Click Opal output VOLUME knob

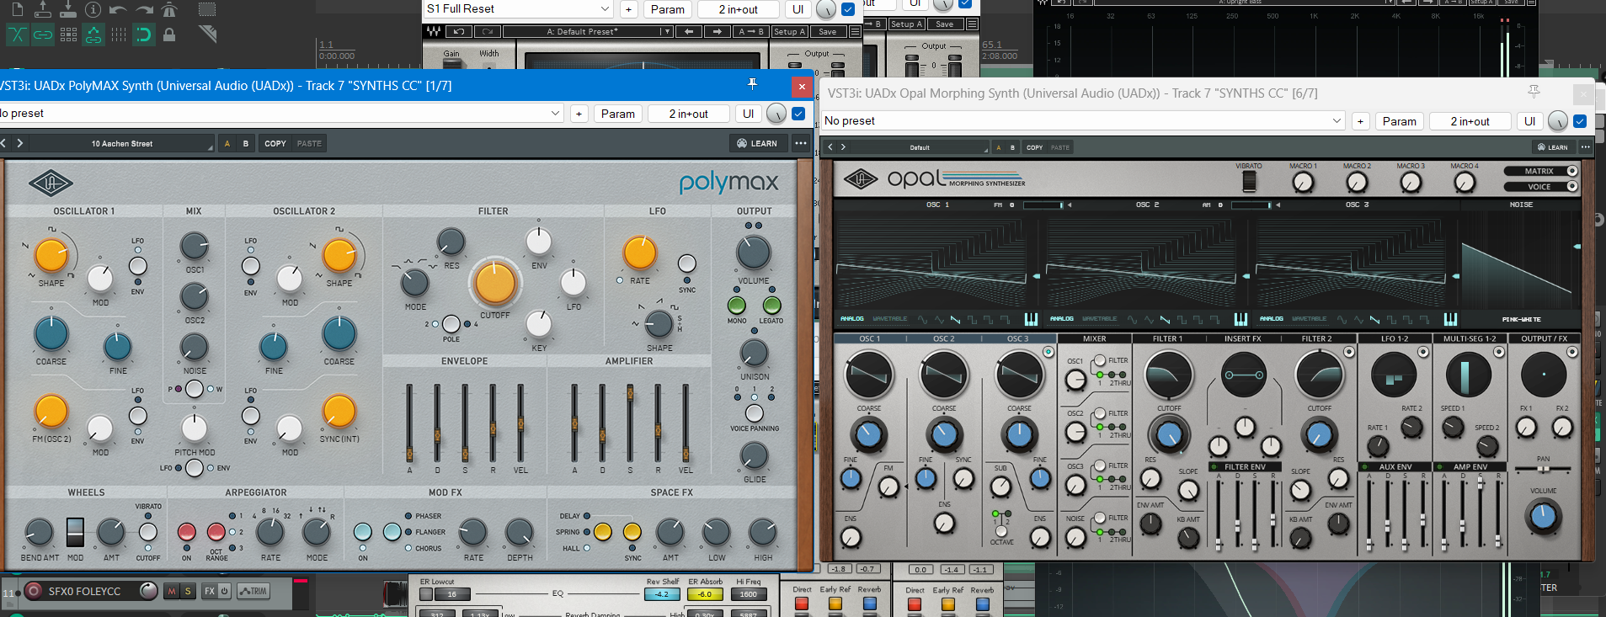(x=1543, y=517)
